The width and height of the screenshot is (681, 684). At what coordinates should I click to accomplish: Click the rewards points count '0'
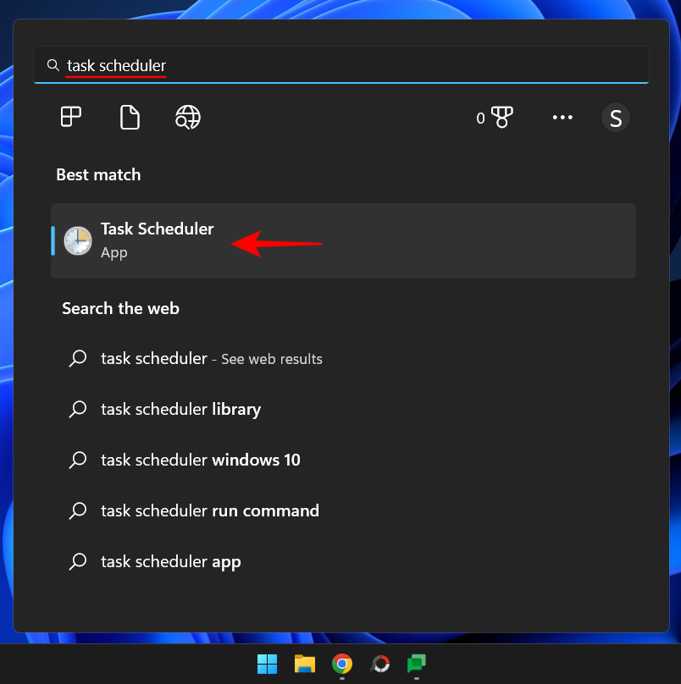pos(480,119)
